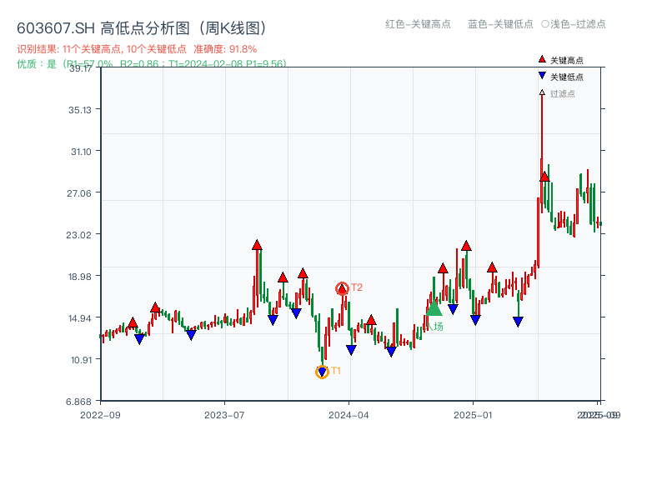
Task: Click the hollow filter-point triangle at the chart peak
Action: 542,93
